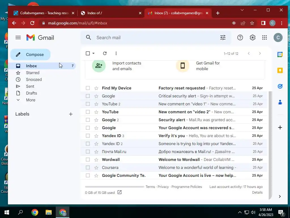Switch to the Index of / tab
This screenshot has width=290, height=218.
tap(111, 13)
